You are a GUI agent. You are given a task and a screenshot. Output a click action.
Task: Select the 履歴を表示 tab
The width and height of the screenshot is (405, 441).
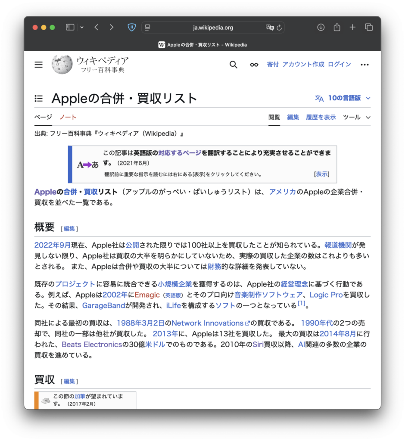point(321,117)
